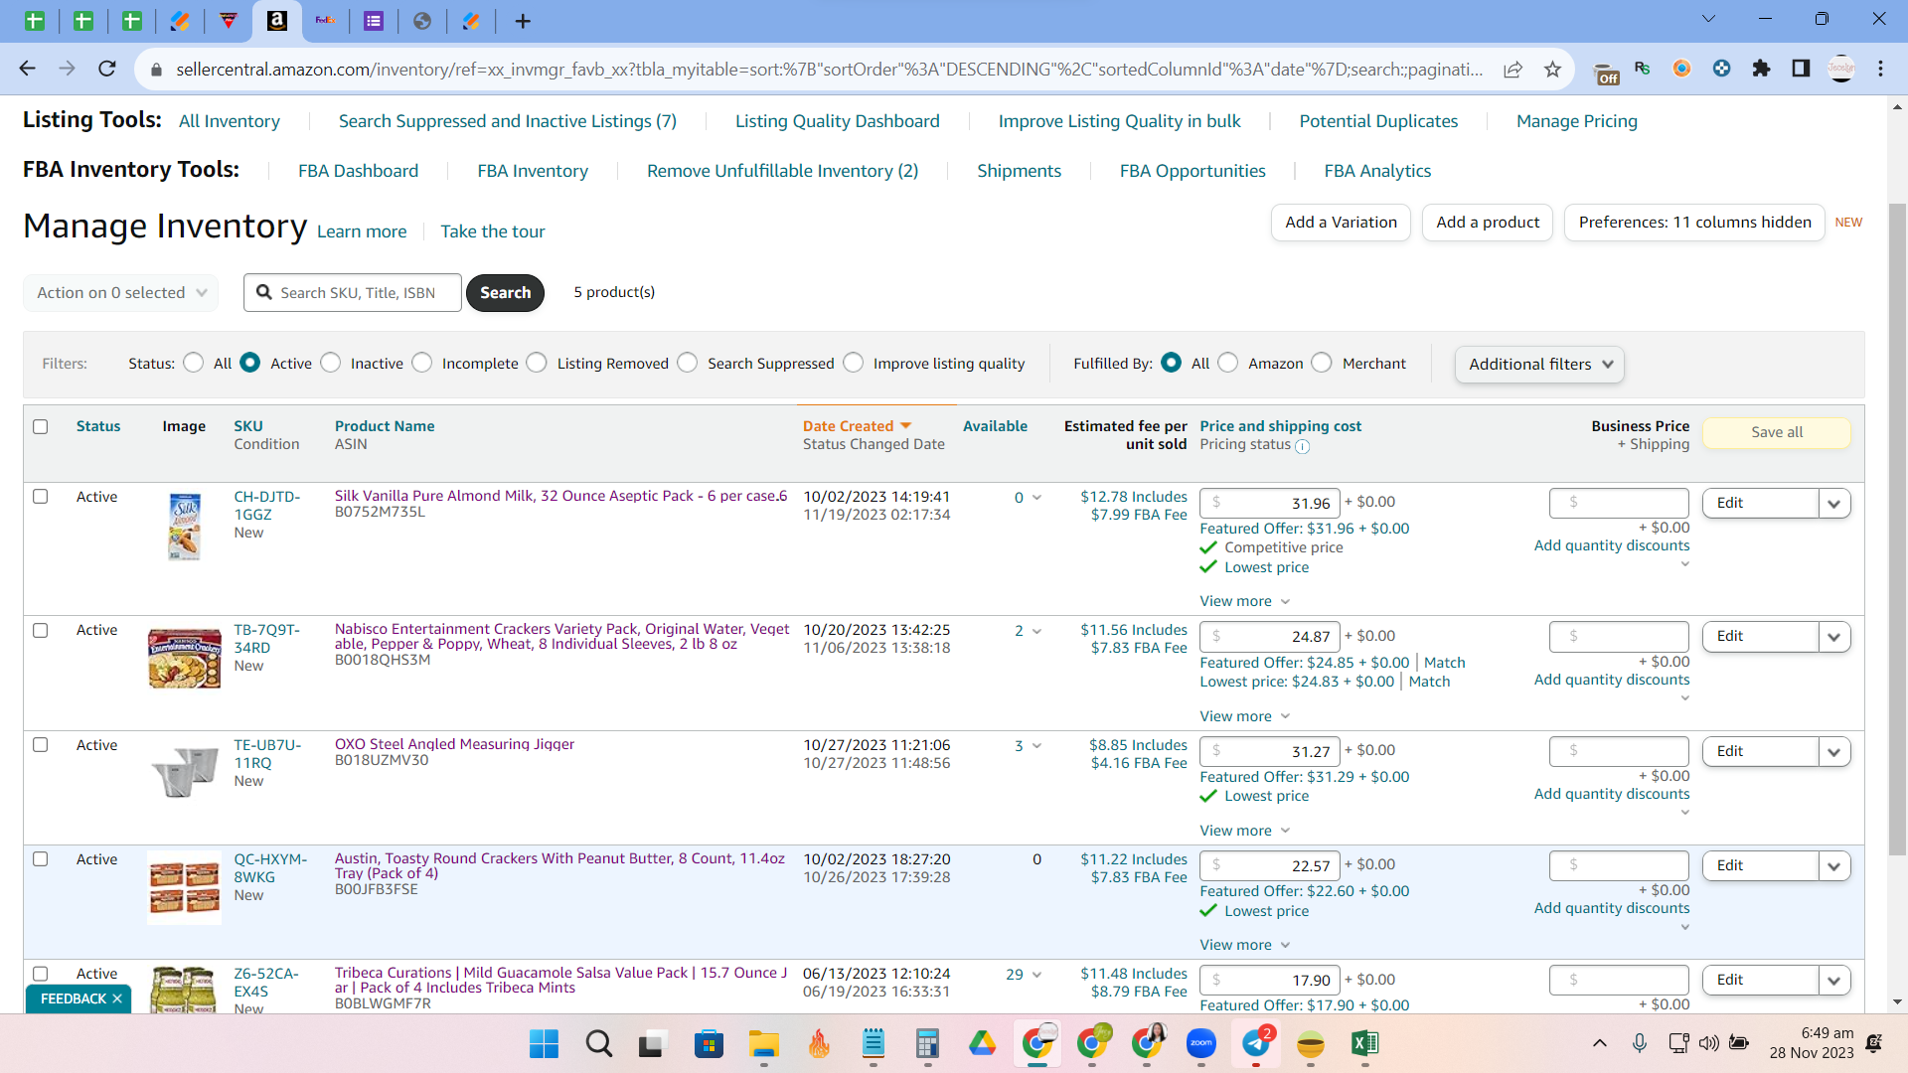
Task: Open FBA Inventory tool
Action: [533, 171]
